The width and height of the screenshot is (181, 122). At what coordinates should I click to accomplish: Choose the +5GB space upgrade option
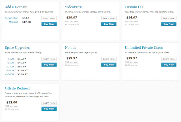pyautogui.click(x=11, y=59)
